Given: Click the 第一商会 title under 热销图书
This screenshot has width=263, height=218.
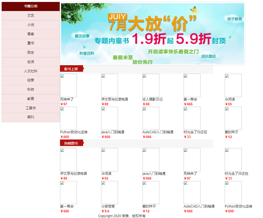Looking at the screenshot, I should (x=67, y=206).
